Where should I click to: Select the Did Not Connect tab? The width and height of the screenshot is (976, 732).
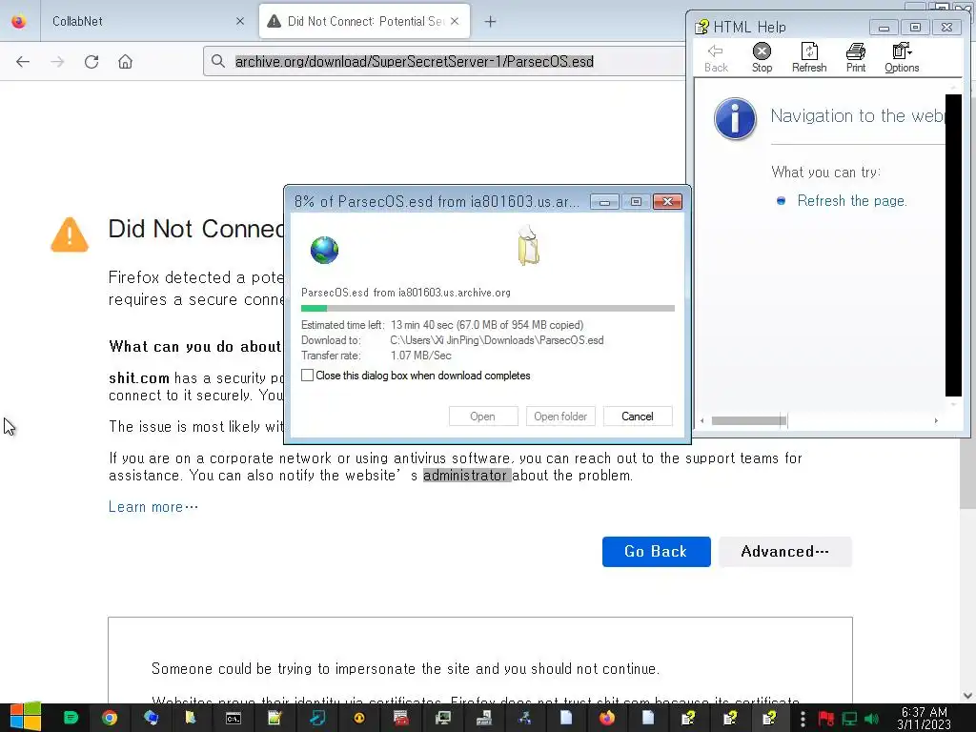(x=365, y=21)
